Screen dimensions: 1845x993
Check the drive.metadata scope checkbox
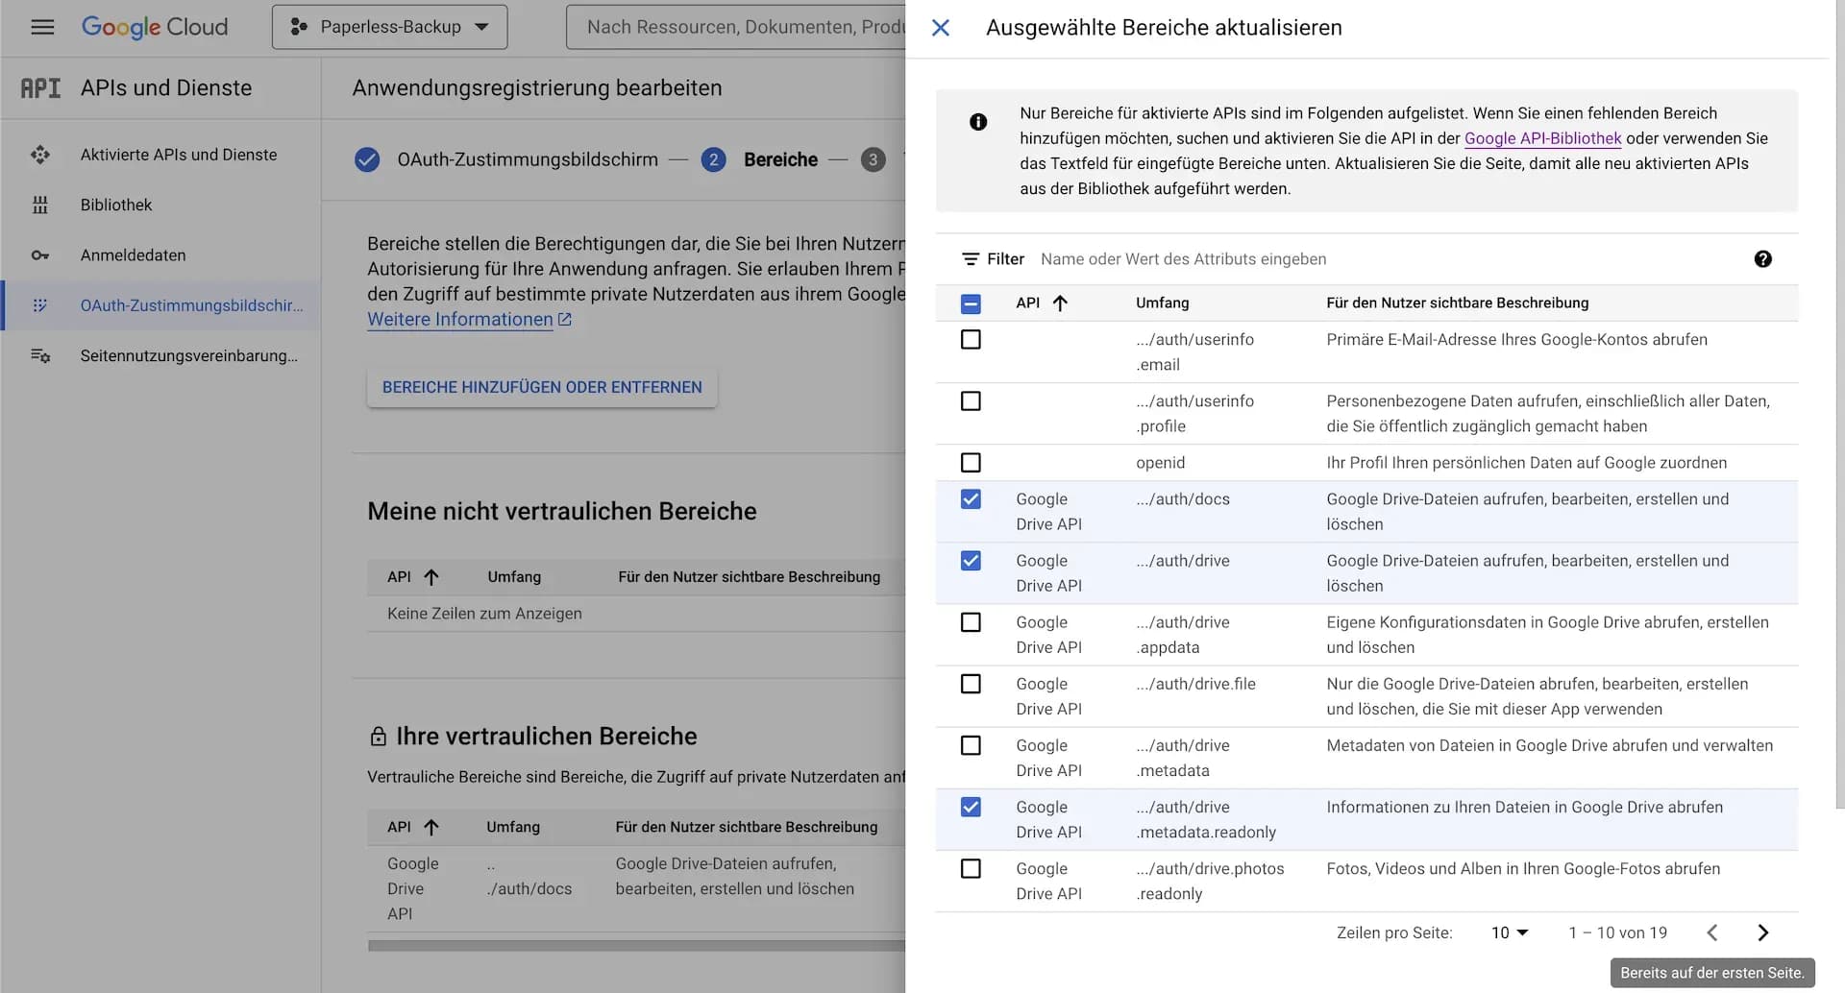click(x=971, y=745)
